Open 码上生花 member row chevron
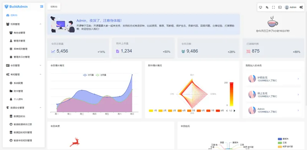This screenshot has height=150, width=307. (298, 95)
